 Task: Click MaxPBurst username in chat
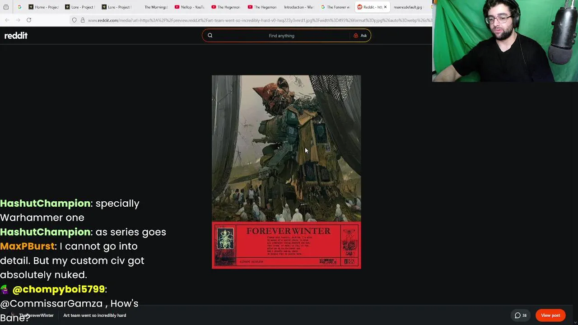27,246
